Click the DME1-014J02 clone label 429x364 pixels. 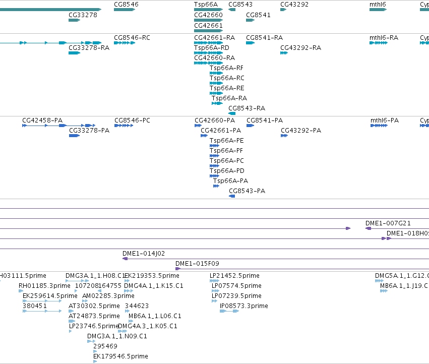pyautogui.click(x=144, y=254)
